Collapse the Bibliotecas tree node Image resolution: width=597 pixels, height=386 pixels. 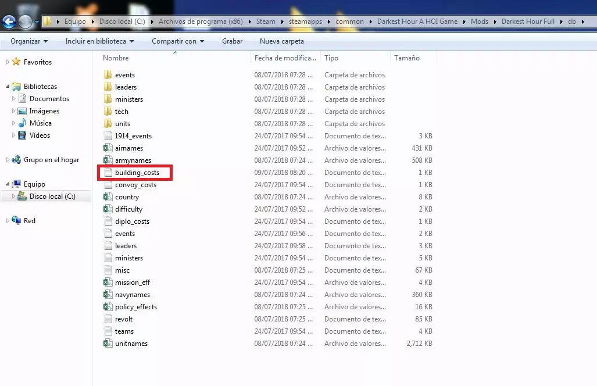point(7,87)
